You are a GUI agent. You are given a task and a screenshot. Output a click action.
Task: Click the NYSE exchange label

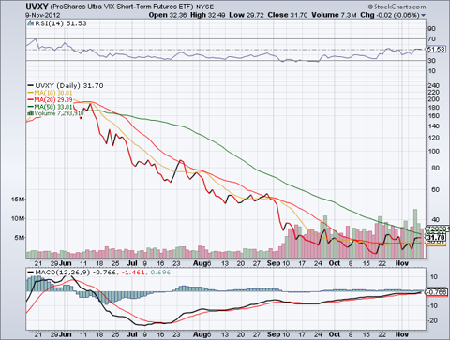coord(205,7)
